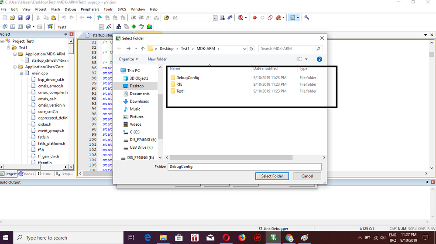This screenshot has height=244, width=436.
Task: Open the Pack Installer icon
Action: [x=150, y=27]
